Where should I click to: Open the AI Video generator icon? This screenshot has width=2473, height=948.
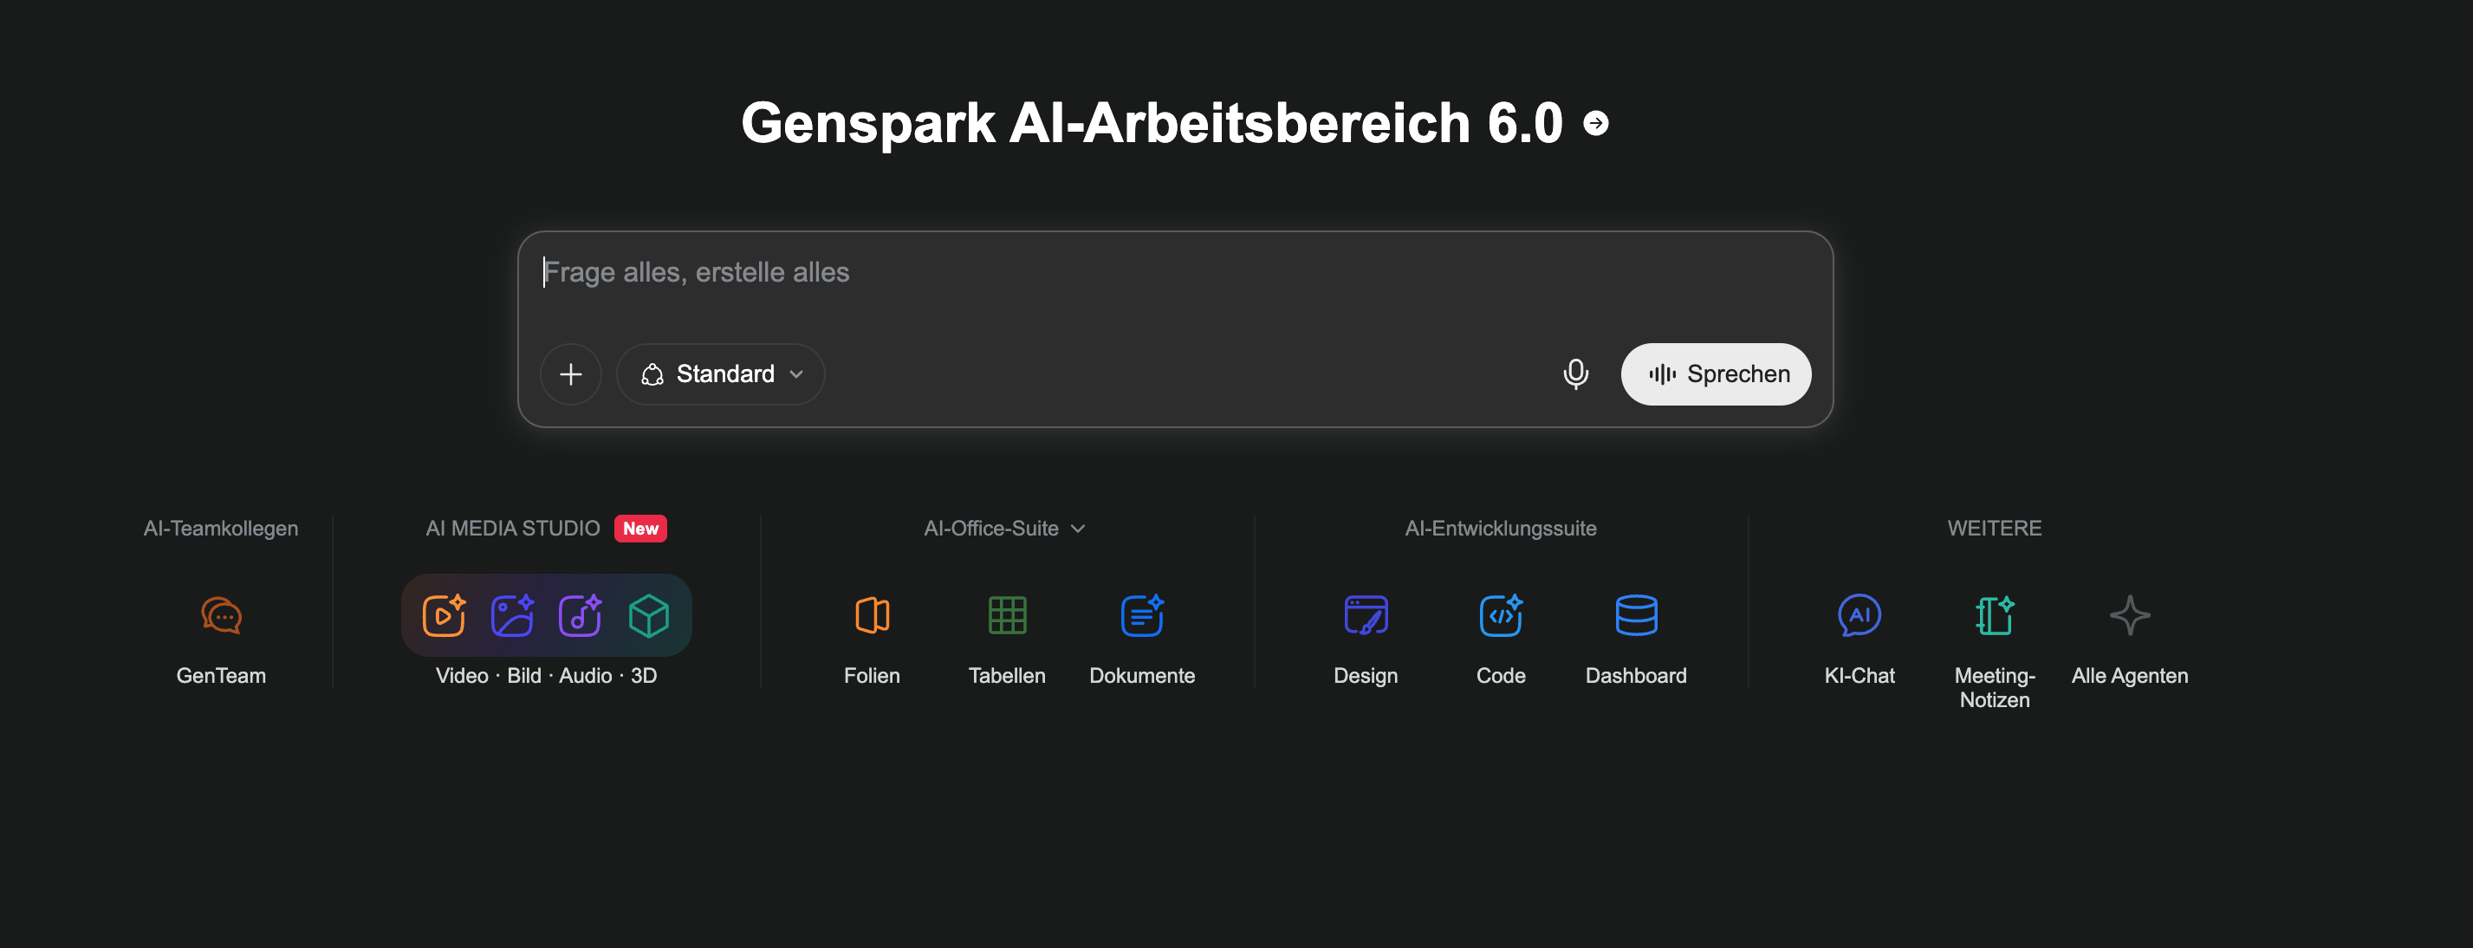click(445, 615)
